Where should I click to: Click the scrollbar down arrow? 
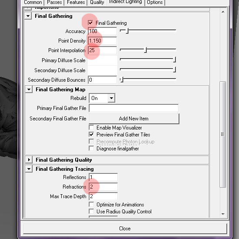(x=223, y=214)
